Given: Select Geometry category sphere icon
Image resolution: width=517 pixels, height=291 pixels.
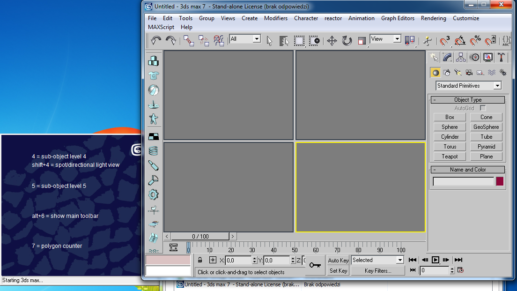Looking at the screenshot, I should [x=436, y=73].
